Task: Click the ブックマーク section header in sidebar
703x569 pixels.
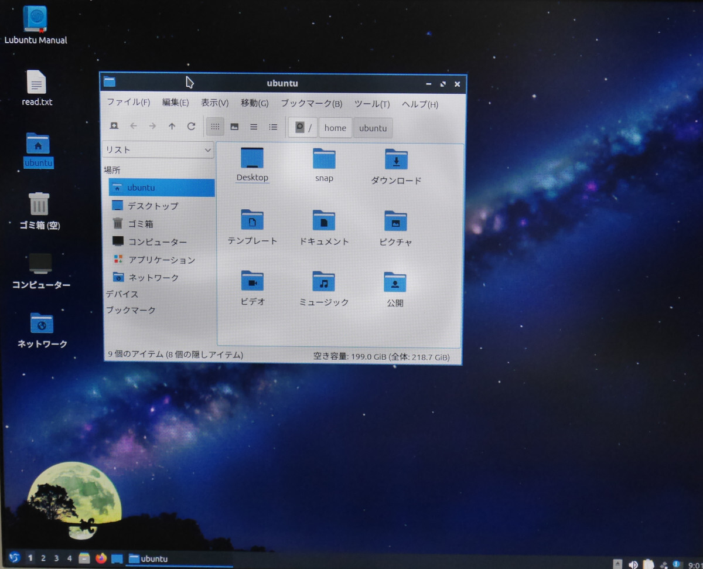Action: (x=130, y=310)
